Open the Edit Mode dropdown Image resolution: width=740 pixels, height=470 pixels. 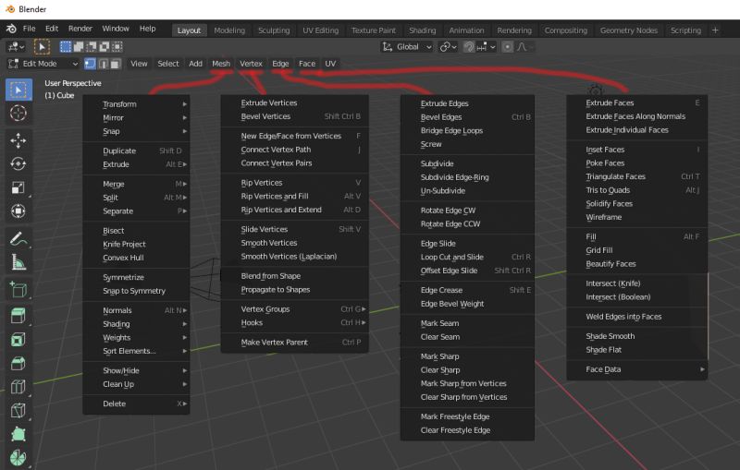pos(43,64)
